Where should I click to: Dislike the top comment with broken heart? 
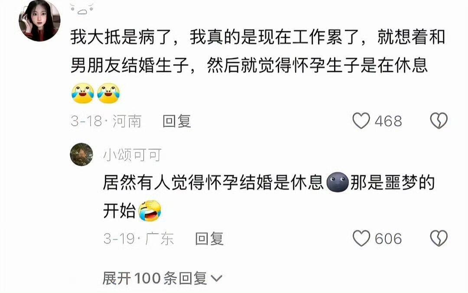tap(439, 120)
